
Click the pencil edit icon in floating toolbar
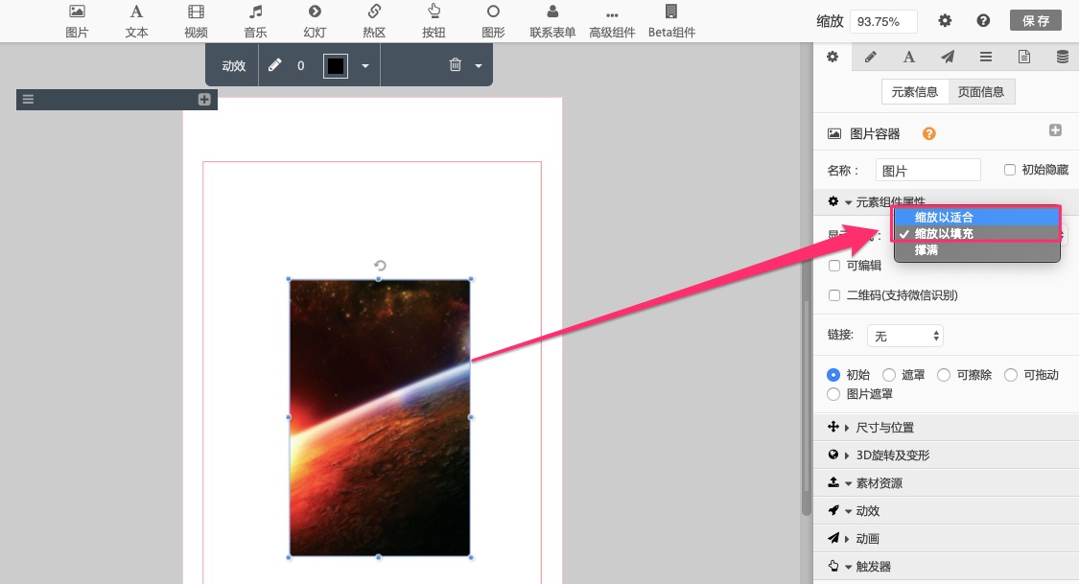(275, 65)
